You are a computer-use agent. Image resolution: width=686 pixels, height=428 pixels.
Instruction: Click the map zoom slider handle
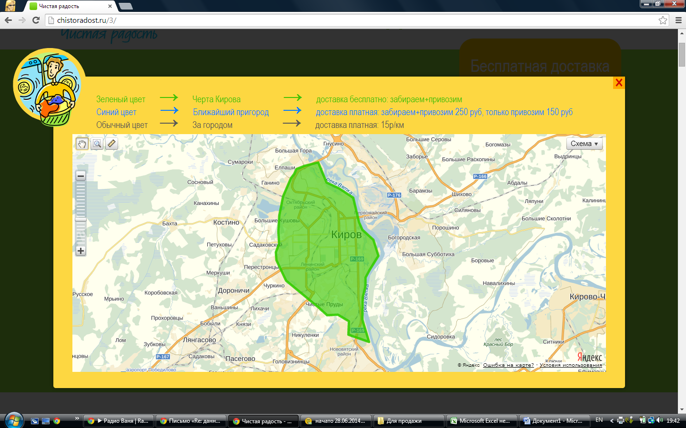[x=81, y=219]
